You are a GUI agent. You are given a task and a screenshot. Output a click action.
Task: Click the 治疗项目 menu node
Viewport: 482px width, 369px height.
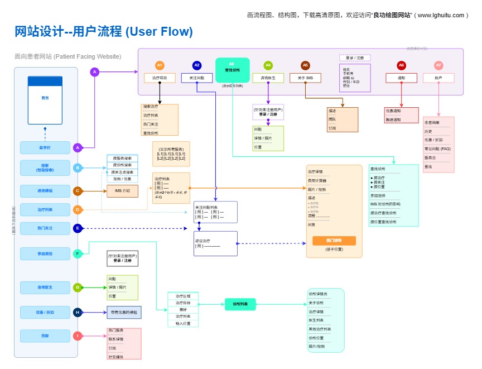(160, 78)
